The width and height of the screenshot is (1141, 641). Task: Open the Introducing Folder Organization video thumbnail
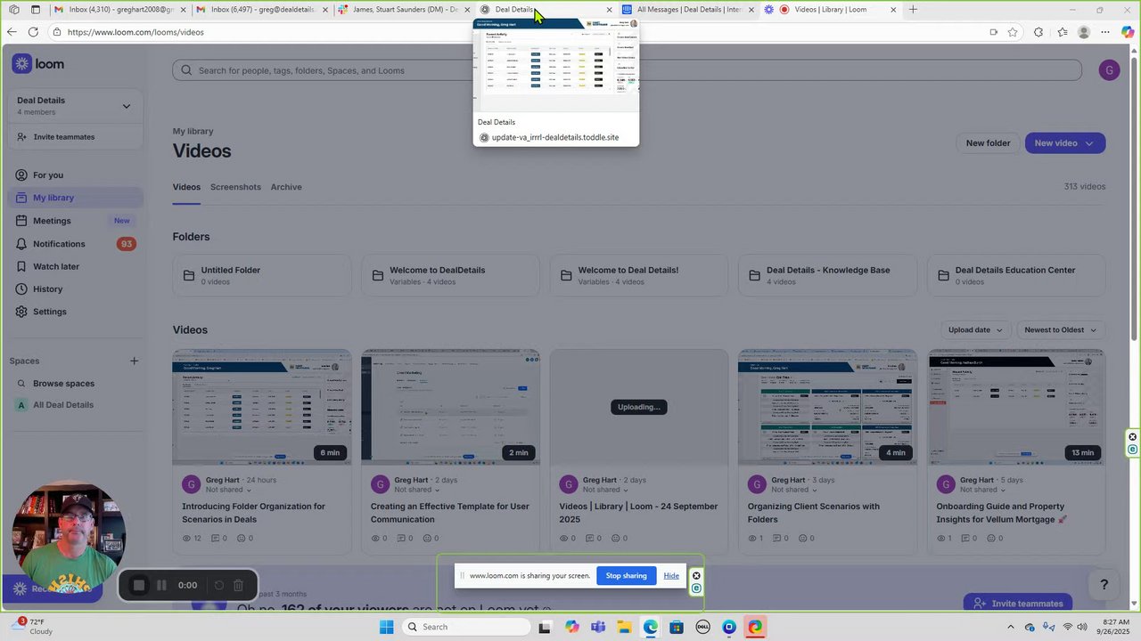pos(262,407)
